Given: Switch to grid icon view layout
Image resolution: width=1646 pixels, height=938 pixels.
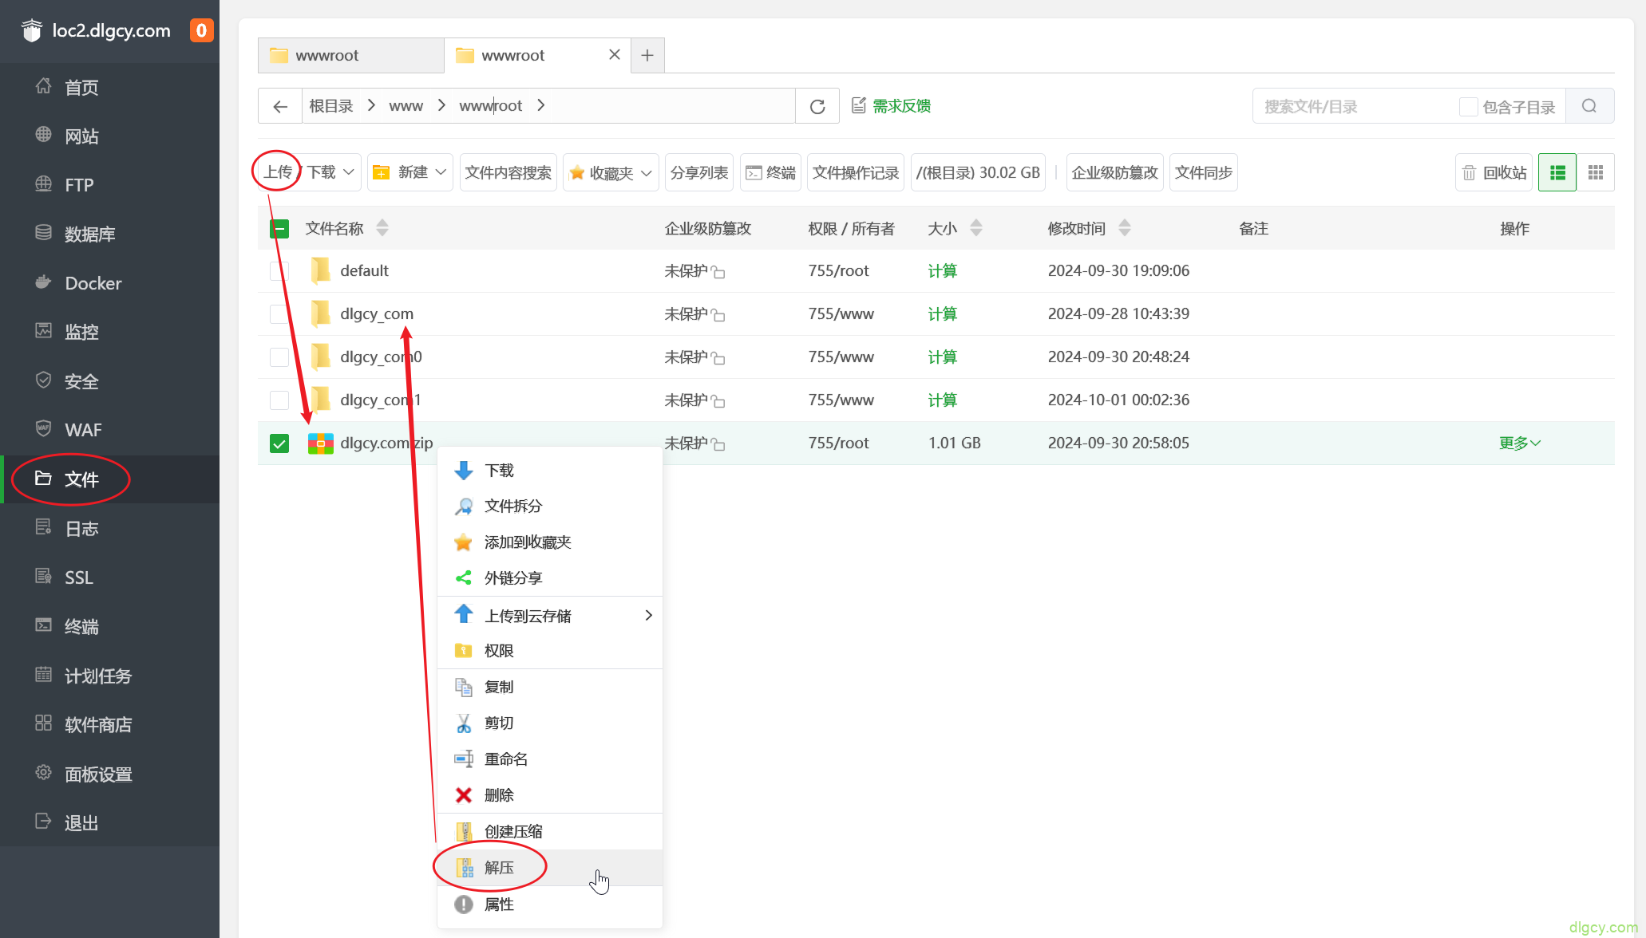Looking at the screenshot, I should 1596,172.
